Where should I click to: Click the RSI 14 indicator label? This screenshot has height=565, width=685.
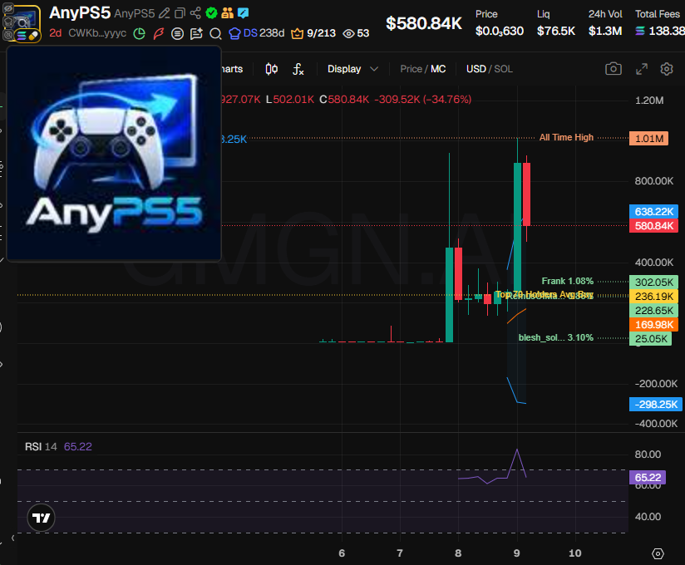(x=41, y=447)
